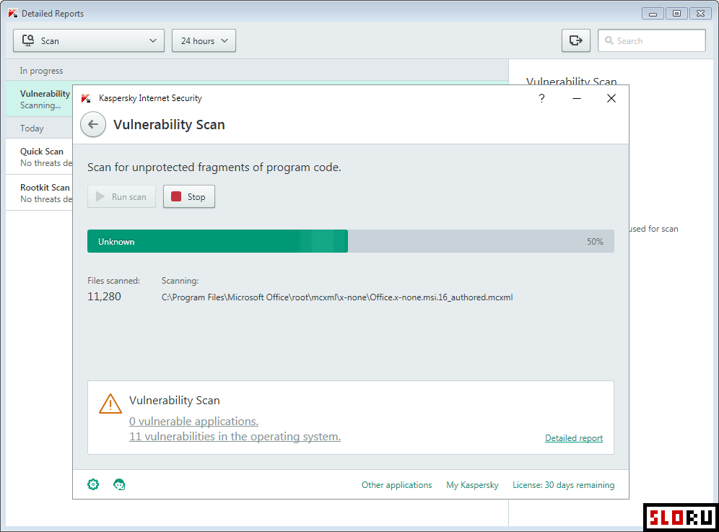Click the scan progress bar at 50%
The image size is (719, 532).
(x=351, y=241)
